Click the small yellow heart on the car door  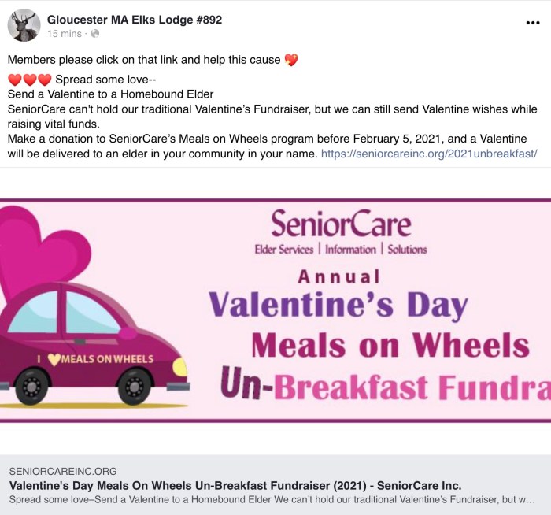(x=54, y=359)
